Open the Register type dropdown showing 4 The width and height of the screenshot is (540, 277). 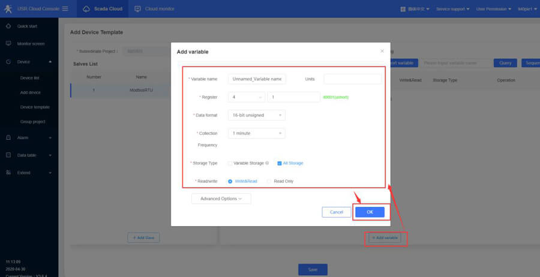247,97
